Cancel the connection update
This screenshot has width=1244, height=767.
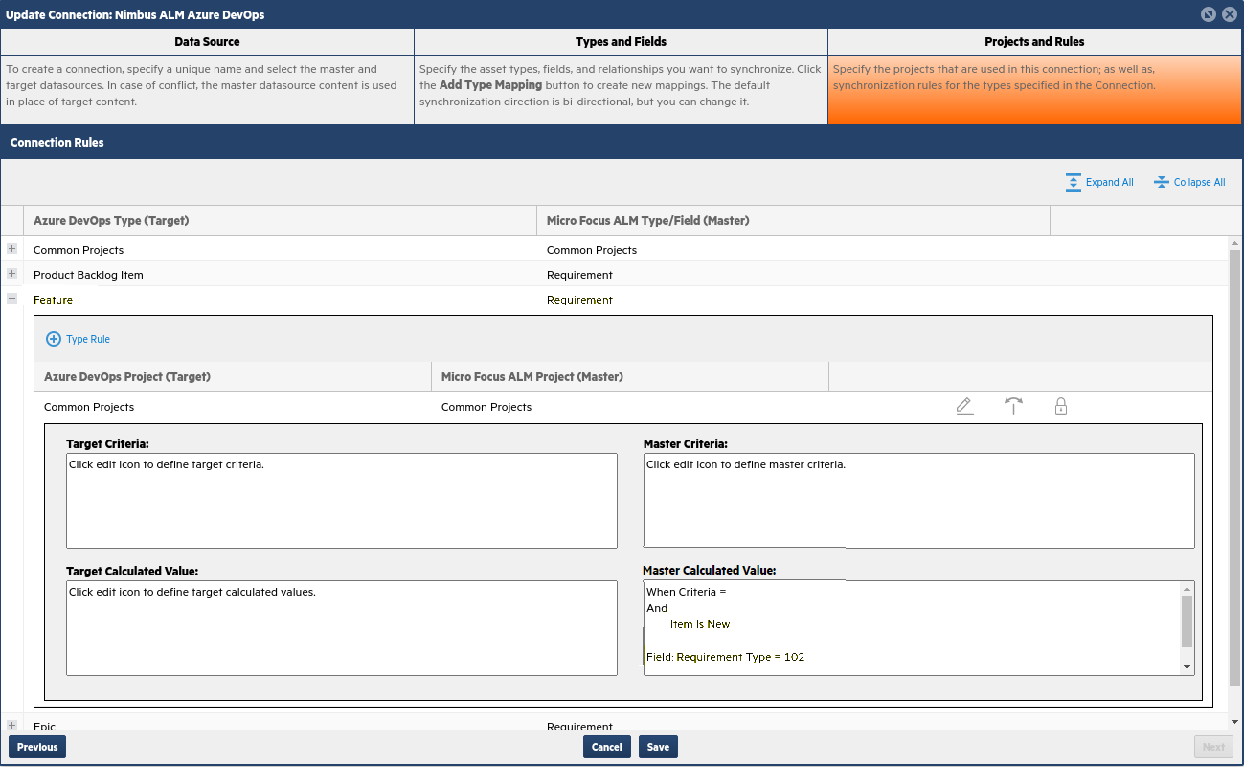pyautogui.click(x=606, y=746)
